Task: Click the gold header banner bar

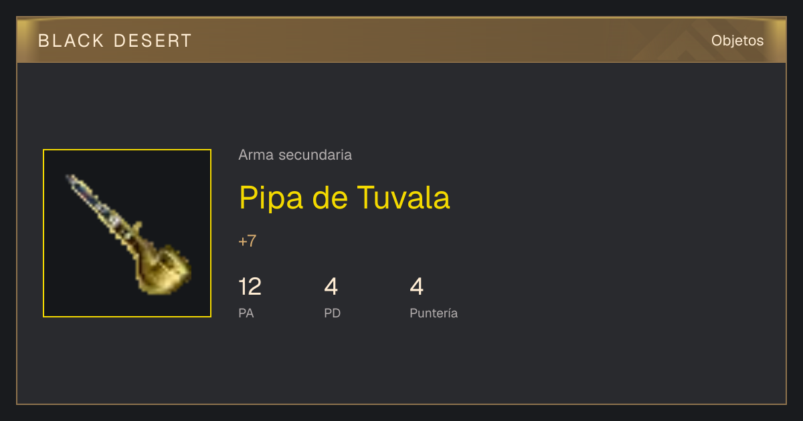Action: click(x=401, y=41)
